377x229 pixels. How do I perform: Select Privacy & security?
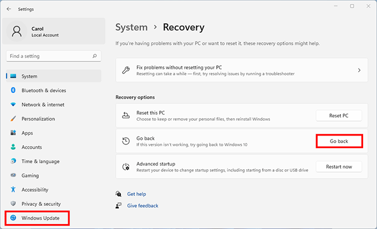pos(54,204)
